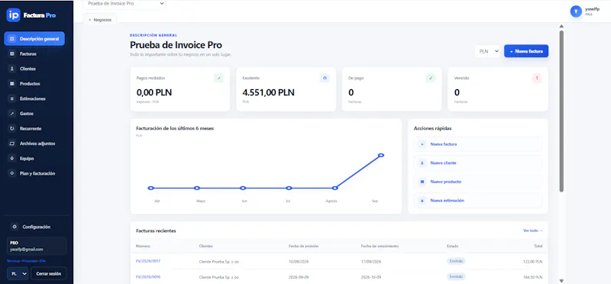Screen dimensions: 611x284
Task: Click the Estimaciones sidebar icon
Action: 12,98
